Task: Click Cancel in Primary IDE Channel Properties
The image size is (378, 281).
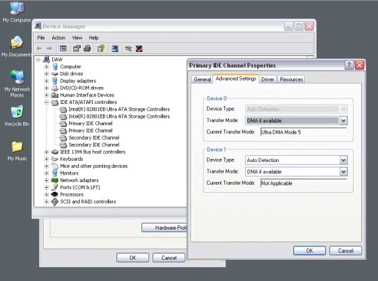Action: pyautogui.click(x=345, y=251)
